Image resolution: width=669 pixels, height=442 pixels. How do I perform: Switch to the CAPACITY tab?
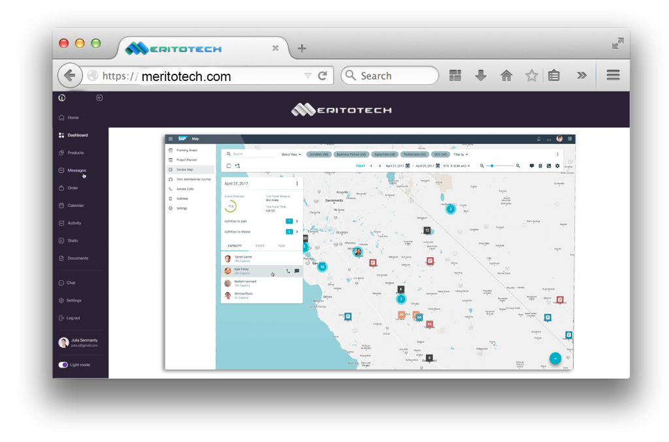click(x=235, y=246)
